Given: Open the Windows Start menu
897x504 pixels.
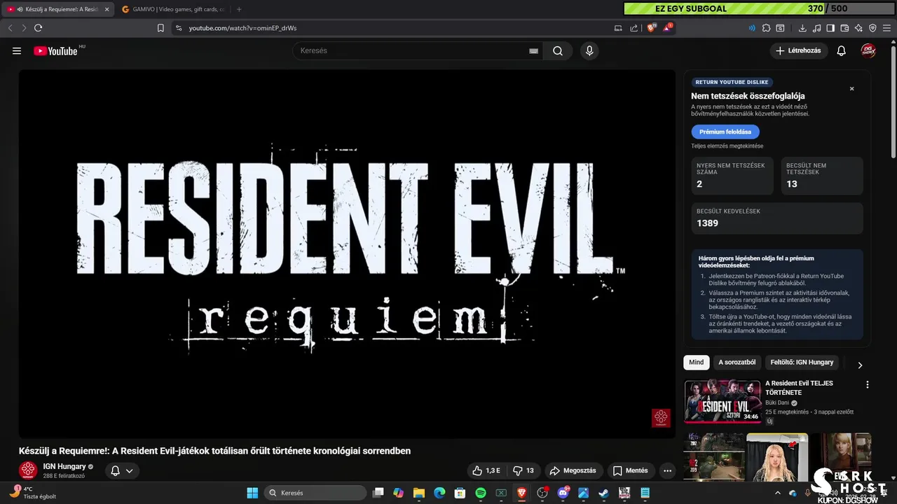Looking at the screenshot, I should 252,493.
